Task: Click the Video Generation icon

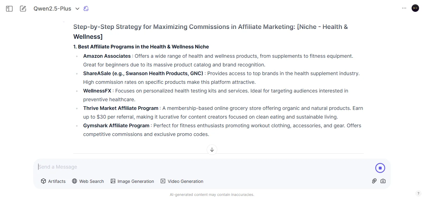Action: 163,181
